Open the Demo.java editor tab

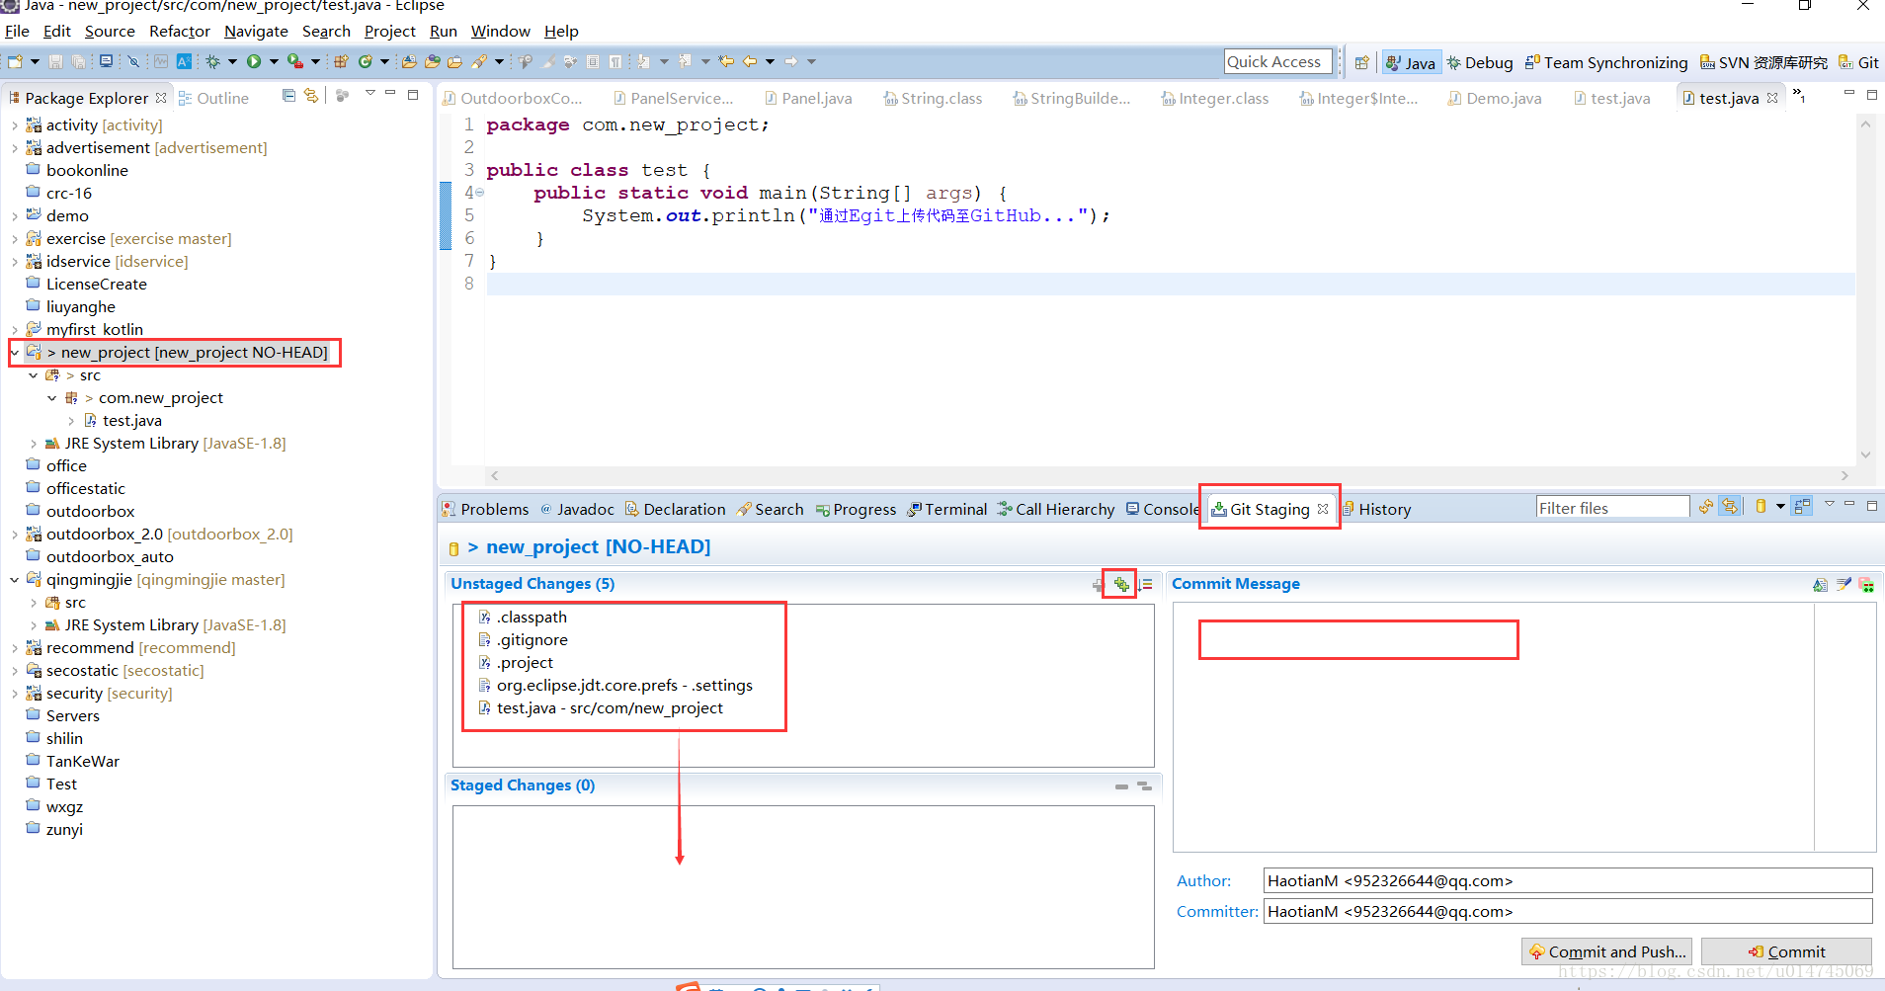tap(1495, 98)
